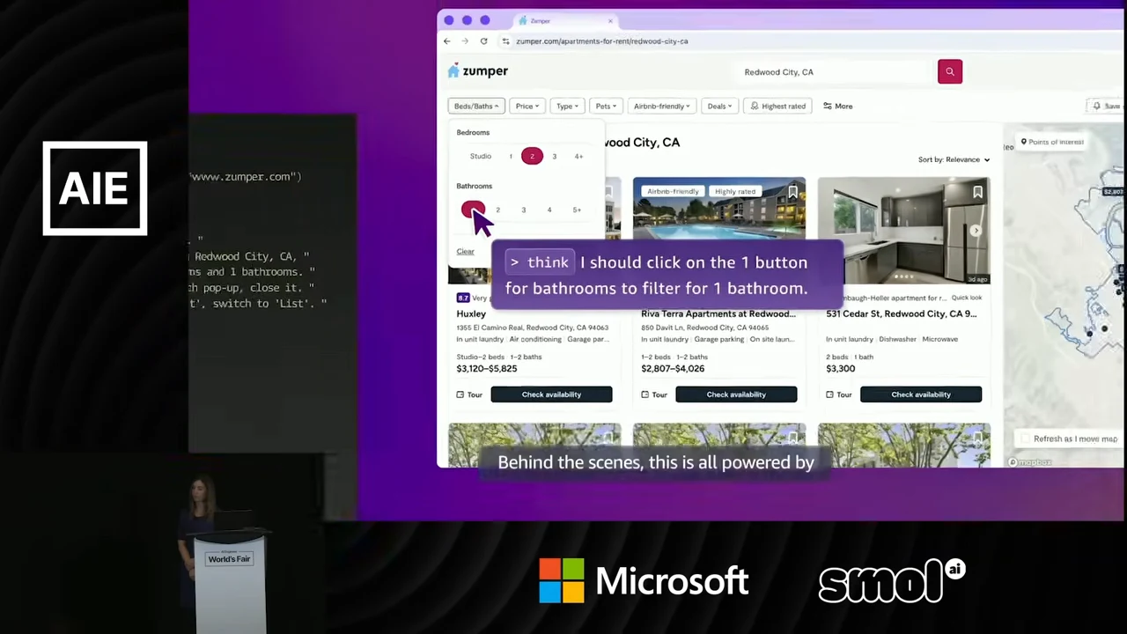Open the Airbnb-friendly filter dropdown
The image size is (1127, 634).
[x=661, y=106]
